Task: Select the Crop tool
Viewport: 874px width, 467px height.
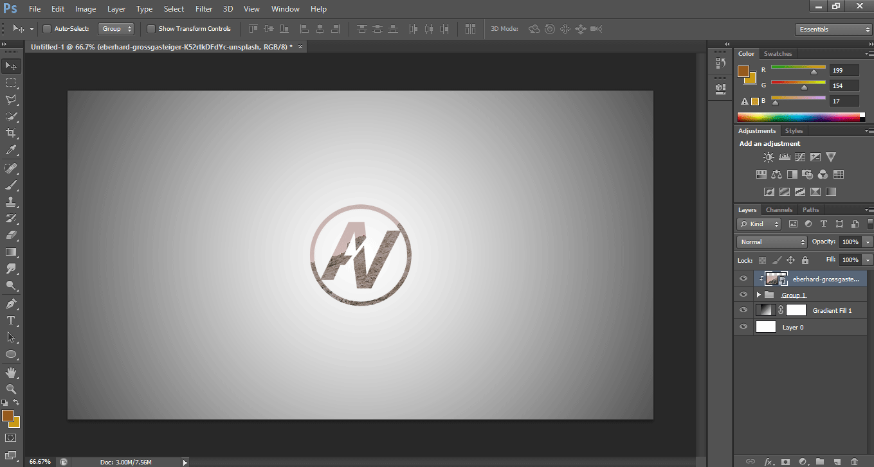Action: (x=10, y=133)
